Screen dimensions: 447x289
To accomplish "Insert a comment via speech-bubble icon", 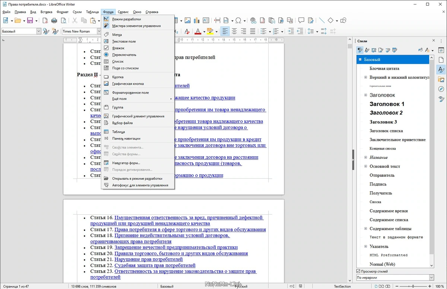I will (x=301, y=21).
